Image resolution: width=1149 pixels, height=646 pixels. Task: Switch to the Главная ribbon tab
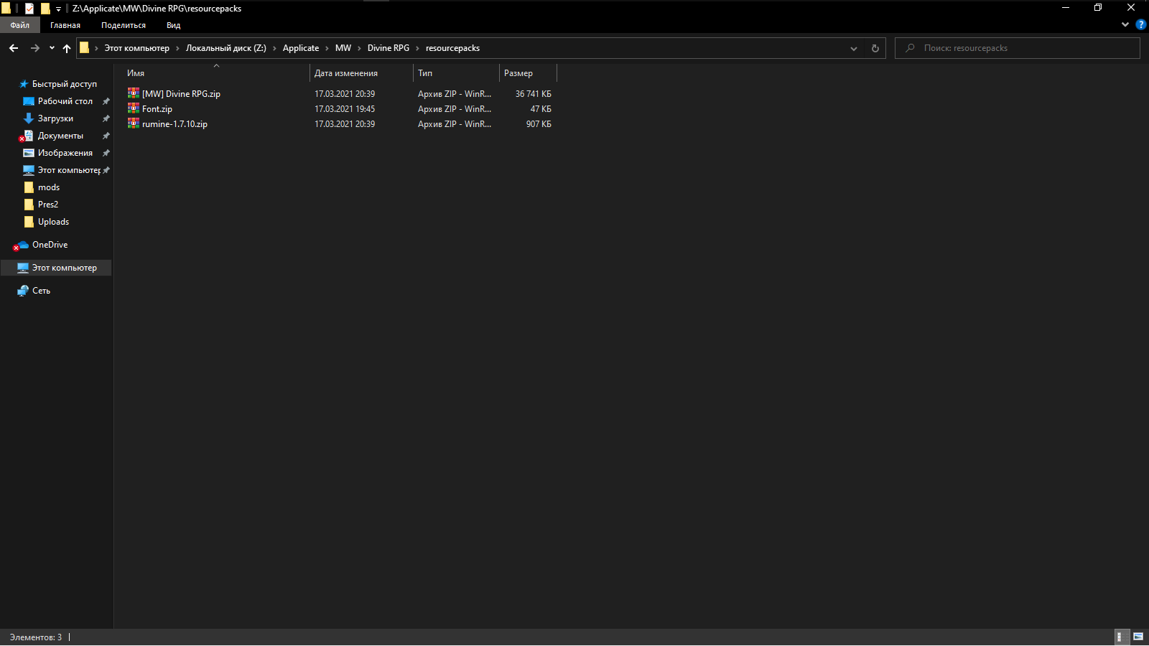(65, 25)
